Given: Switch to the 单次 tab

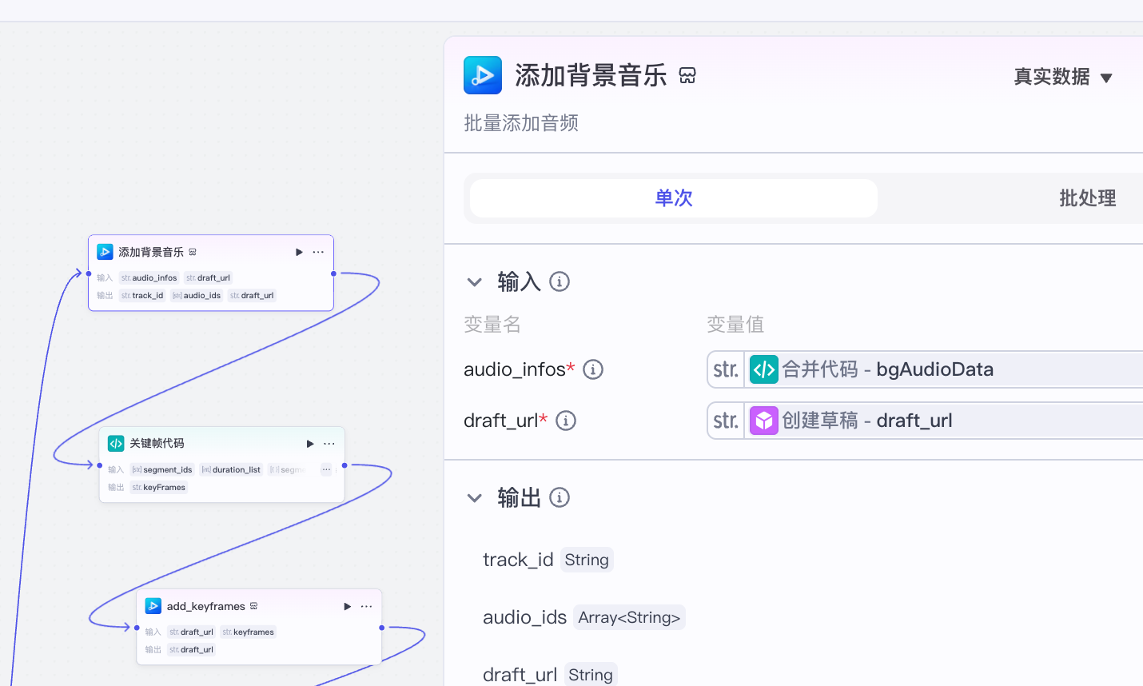Looking at the screenshot, I should (x=674, y=198).
